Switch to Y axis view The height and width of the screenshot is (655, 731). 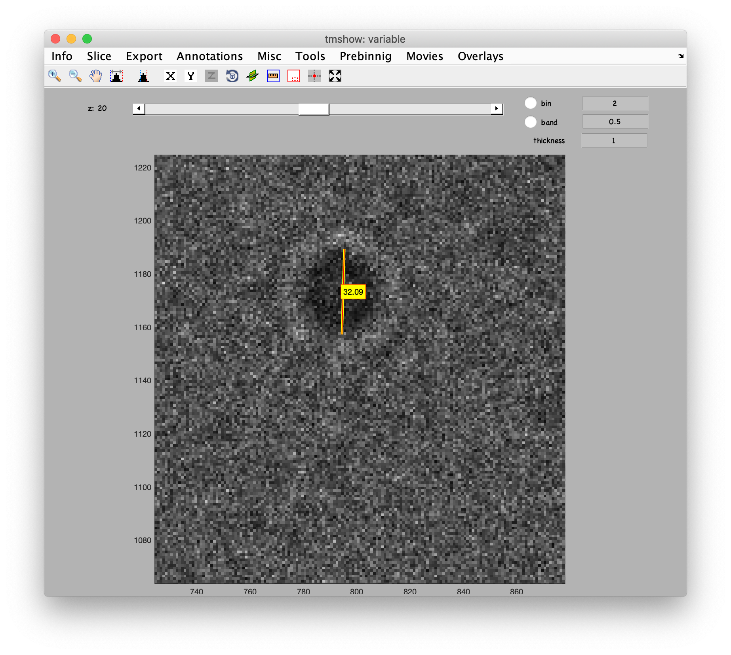point(191,76)
